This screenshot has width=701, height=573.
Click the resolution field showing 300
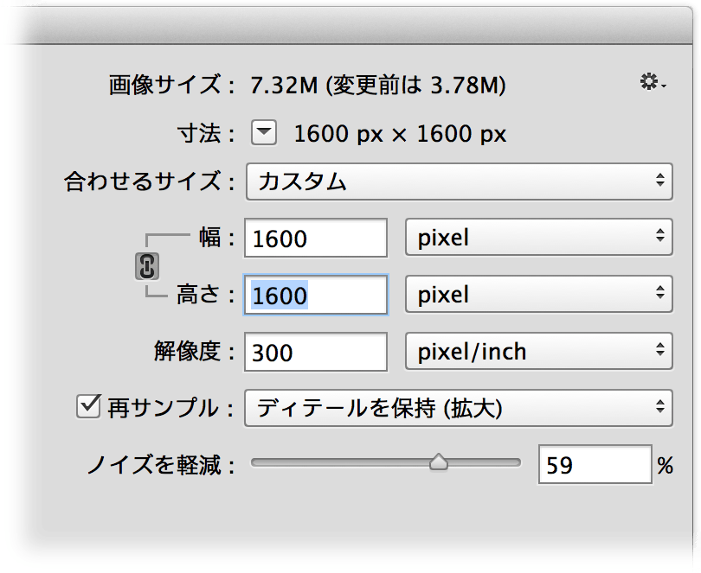315,351
